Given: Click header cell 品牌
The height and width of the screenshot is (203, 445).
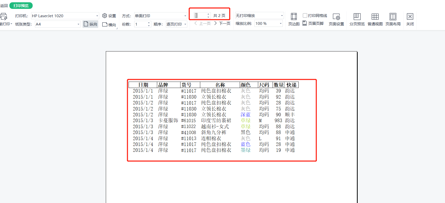Looking at the screenshot, I should pos(169,85).
